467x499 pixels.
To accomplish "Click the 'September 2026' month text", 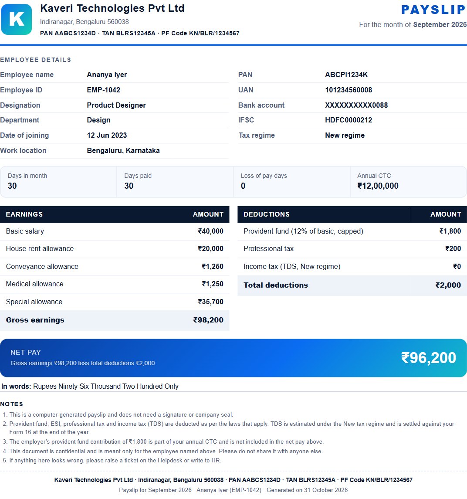I will coord(440,24).
